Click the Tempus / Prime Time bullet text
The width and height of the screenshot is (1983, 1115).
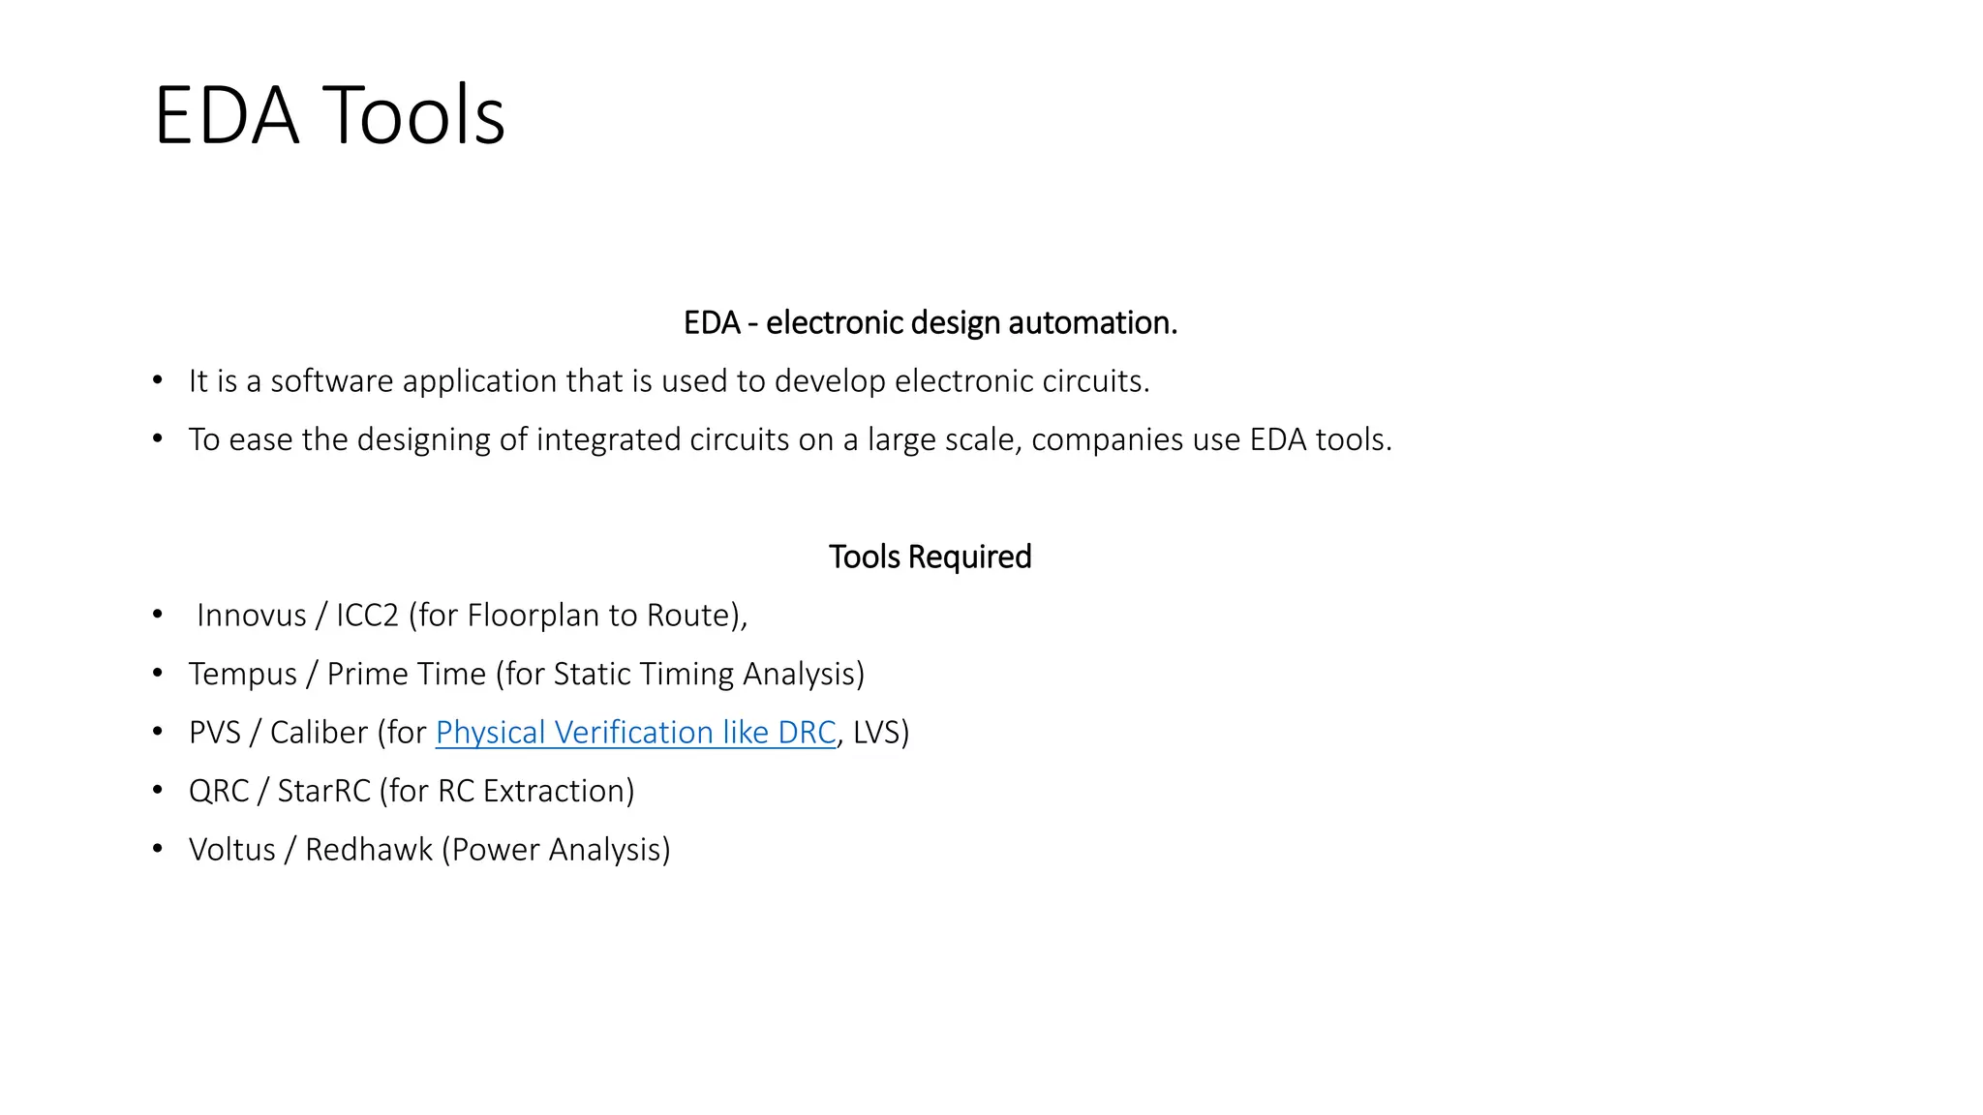(x=527, y=674)
